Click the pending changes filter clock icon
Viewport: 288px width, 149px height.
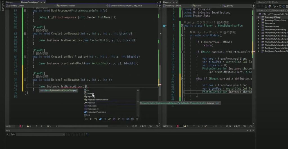pos(275,6)
